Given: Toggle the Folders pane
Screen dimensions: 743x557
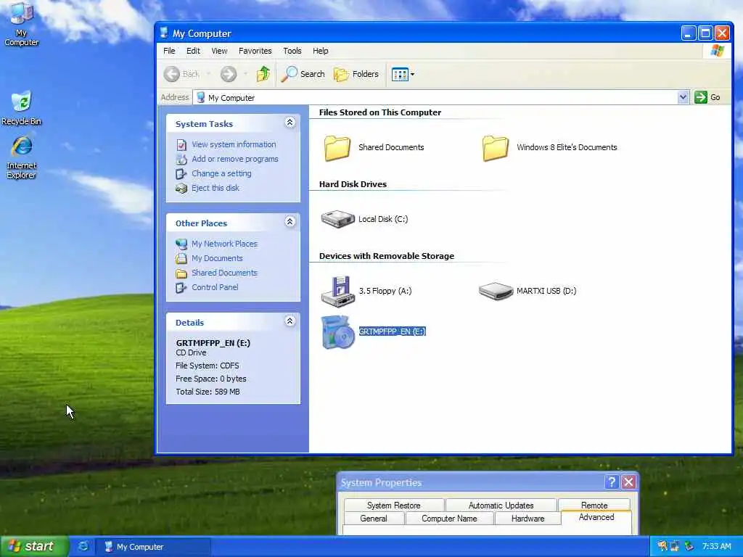Looking at the screenshot, I should 356,74.
